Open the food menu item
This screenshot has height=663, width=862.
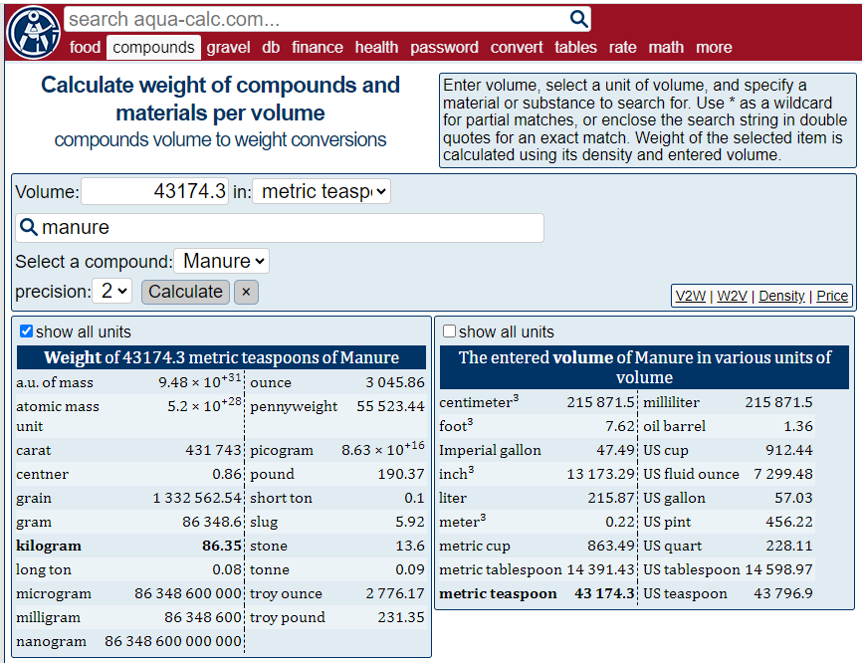click(85, 47)
